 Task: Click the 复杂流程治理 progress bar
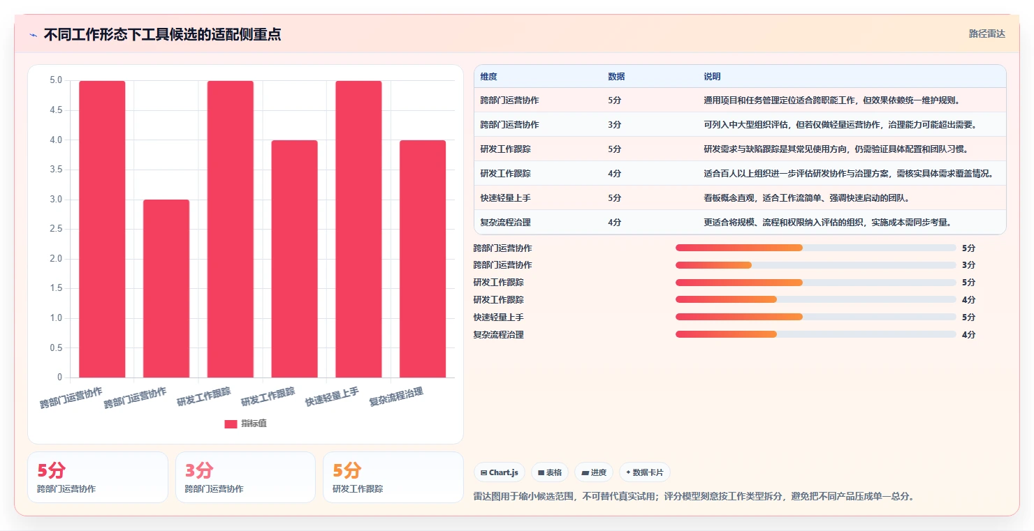point(815,334)
